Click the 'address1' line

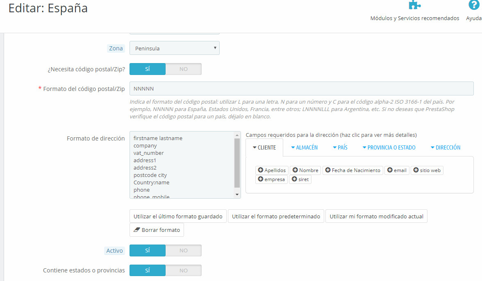(145, 160)
